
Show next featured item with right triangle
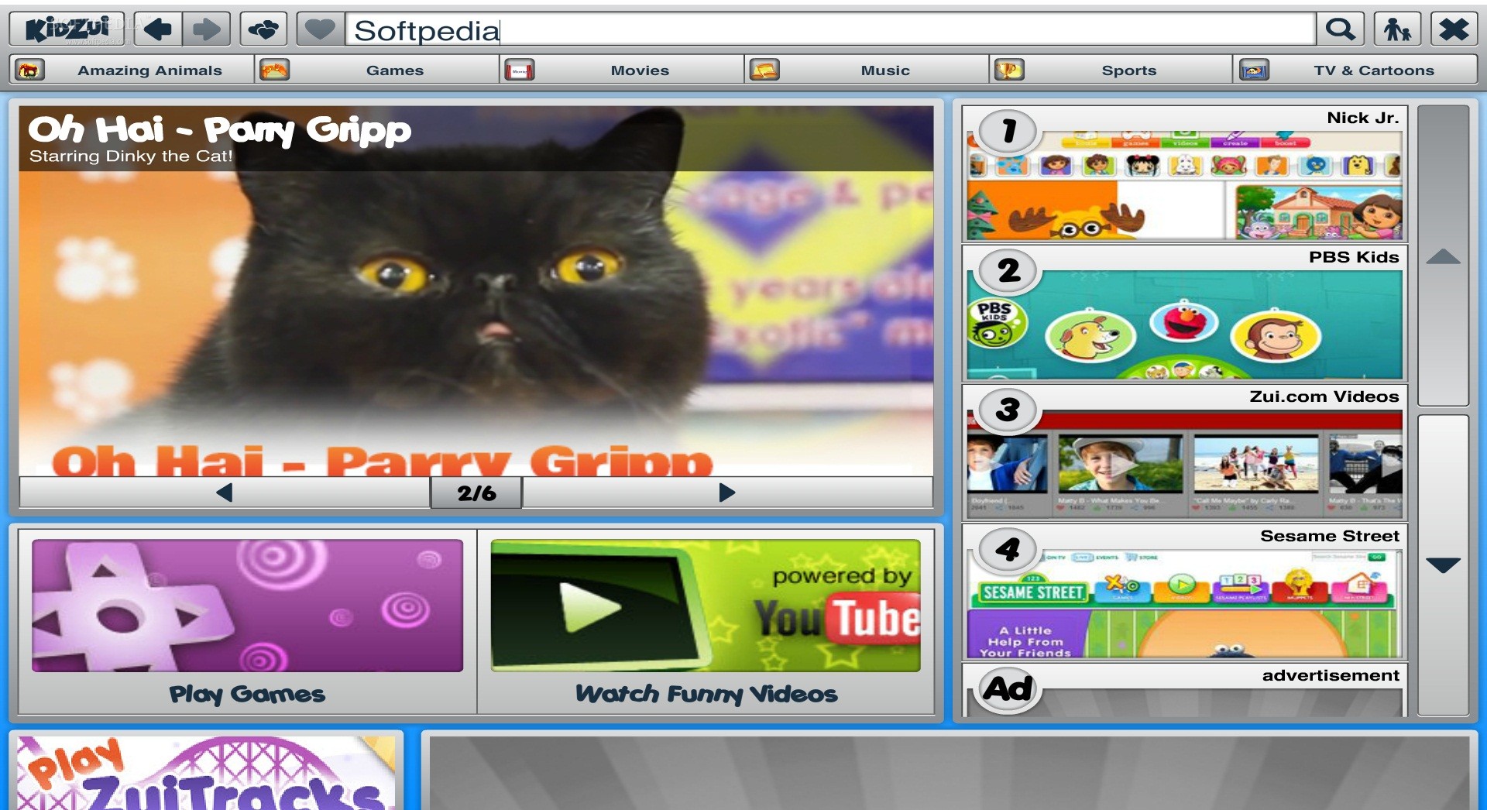[726, 493]
